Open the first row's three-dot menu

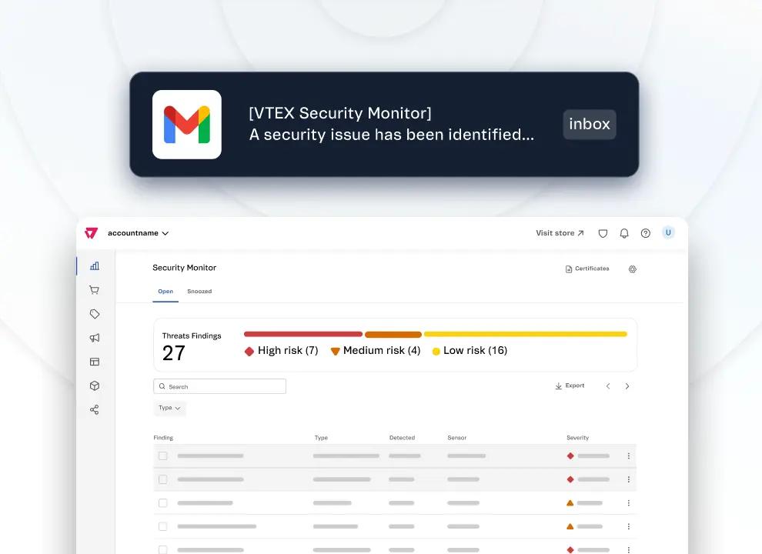(x=628, y=456)
